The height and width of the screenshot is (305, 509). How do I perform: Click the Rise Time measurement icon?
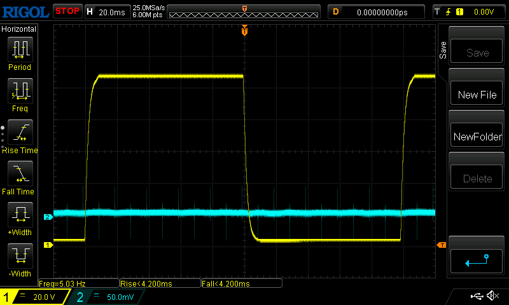[x=20, y=132]
